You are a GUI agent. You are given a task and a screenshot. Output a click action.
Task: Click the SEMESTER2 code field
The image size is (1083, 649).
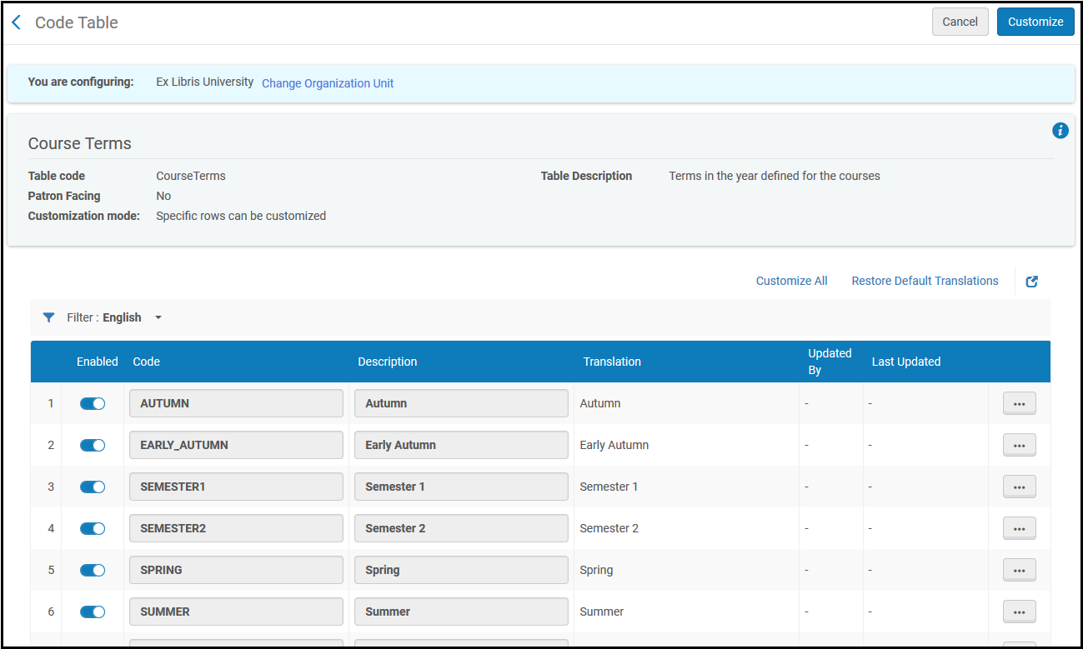tap(236, 528)
